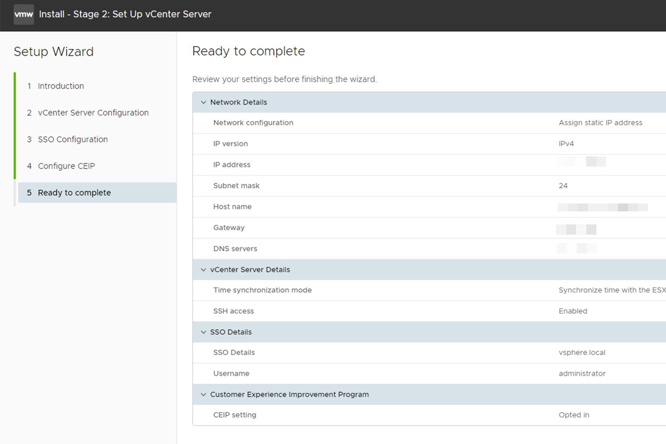The image size is (666, 444).
Task: Click the Setup Wizard heading
Action: (x=53, y=52)
